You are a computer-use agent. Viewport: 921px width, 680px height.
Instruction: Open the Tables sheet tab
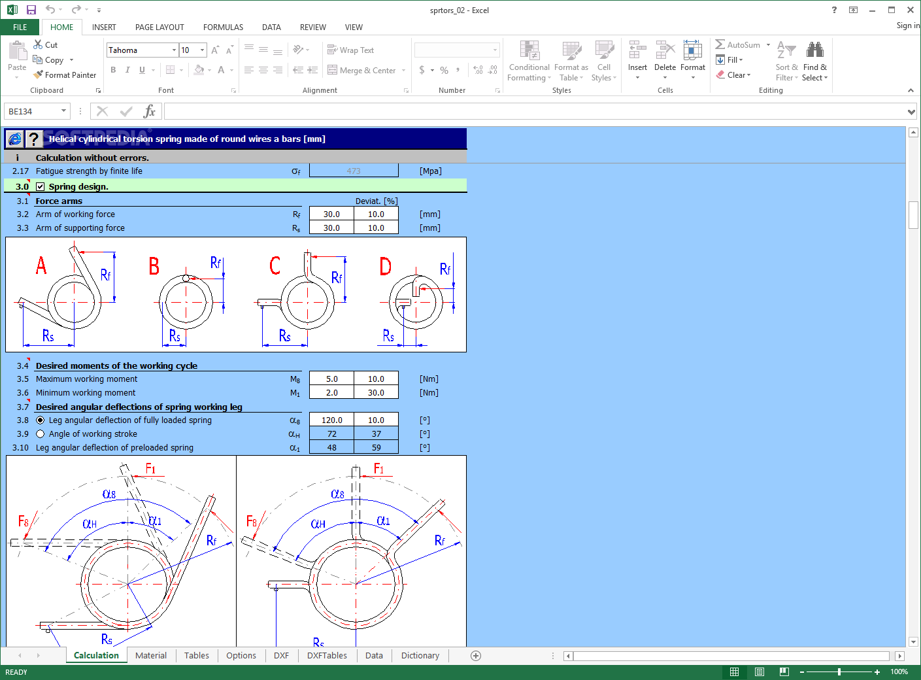pyautogui.click(x=197, y=656)
